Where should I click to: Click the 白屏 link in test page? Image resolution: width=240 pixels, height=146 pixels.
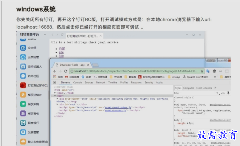pos(62,49)
